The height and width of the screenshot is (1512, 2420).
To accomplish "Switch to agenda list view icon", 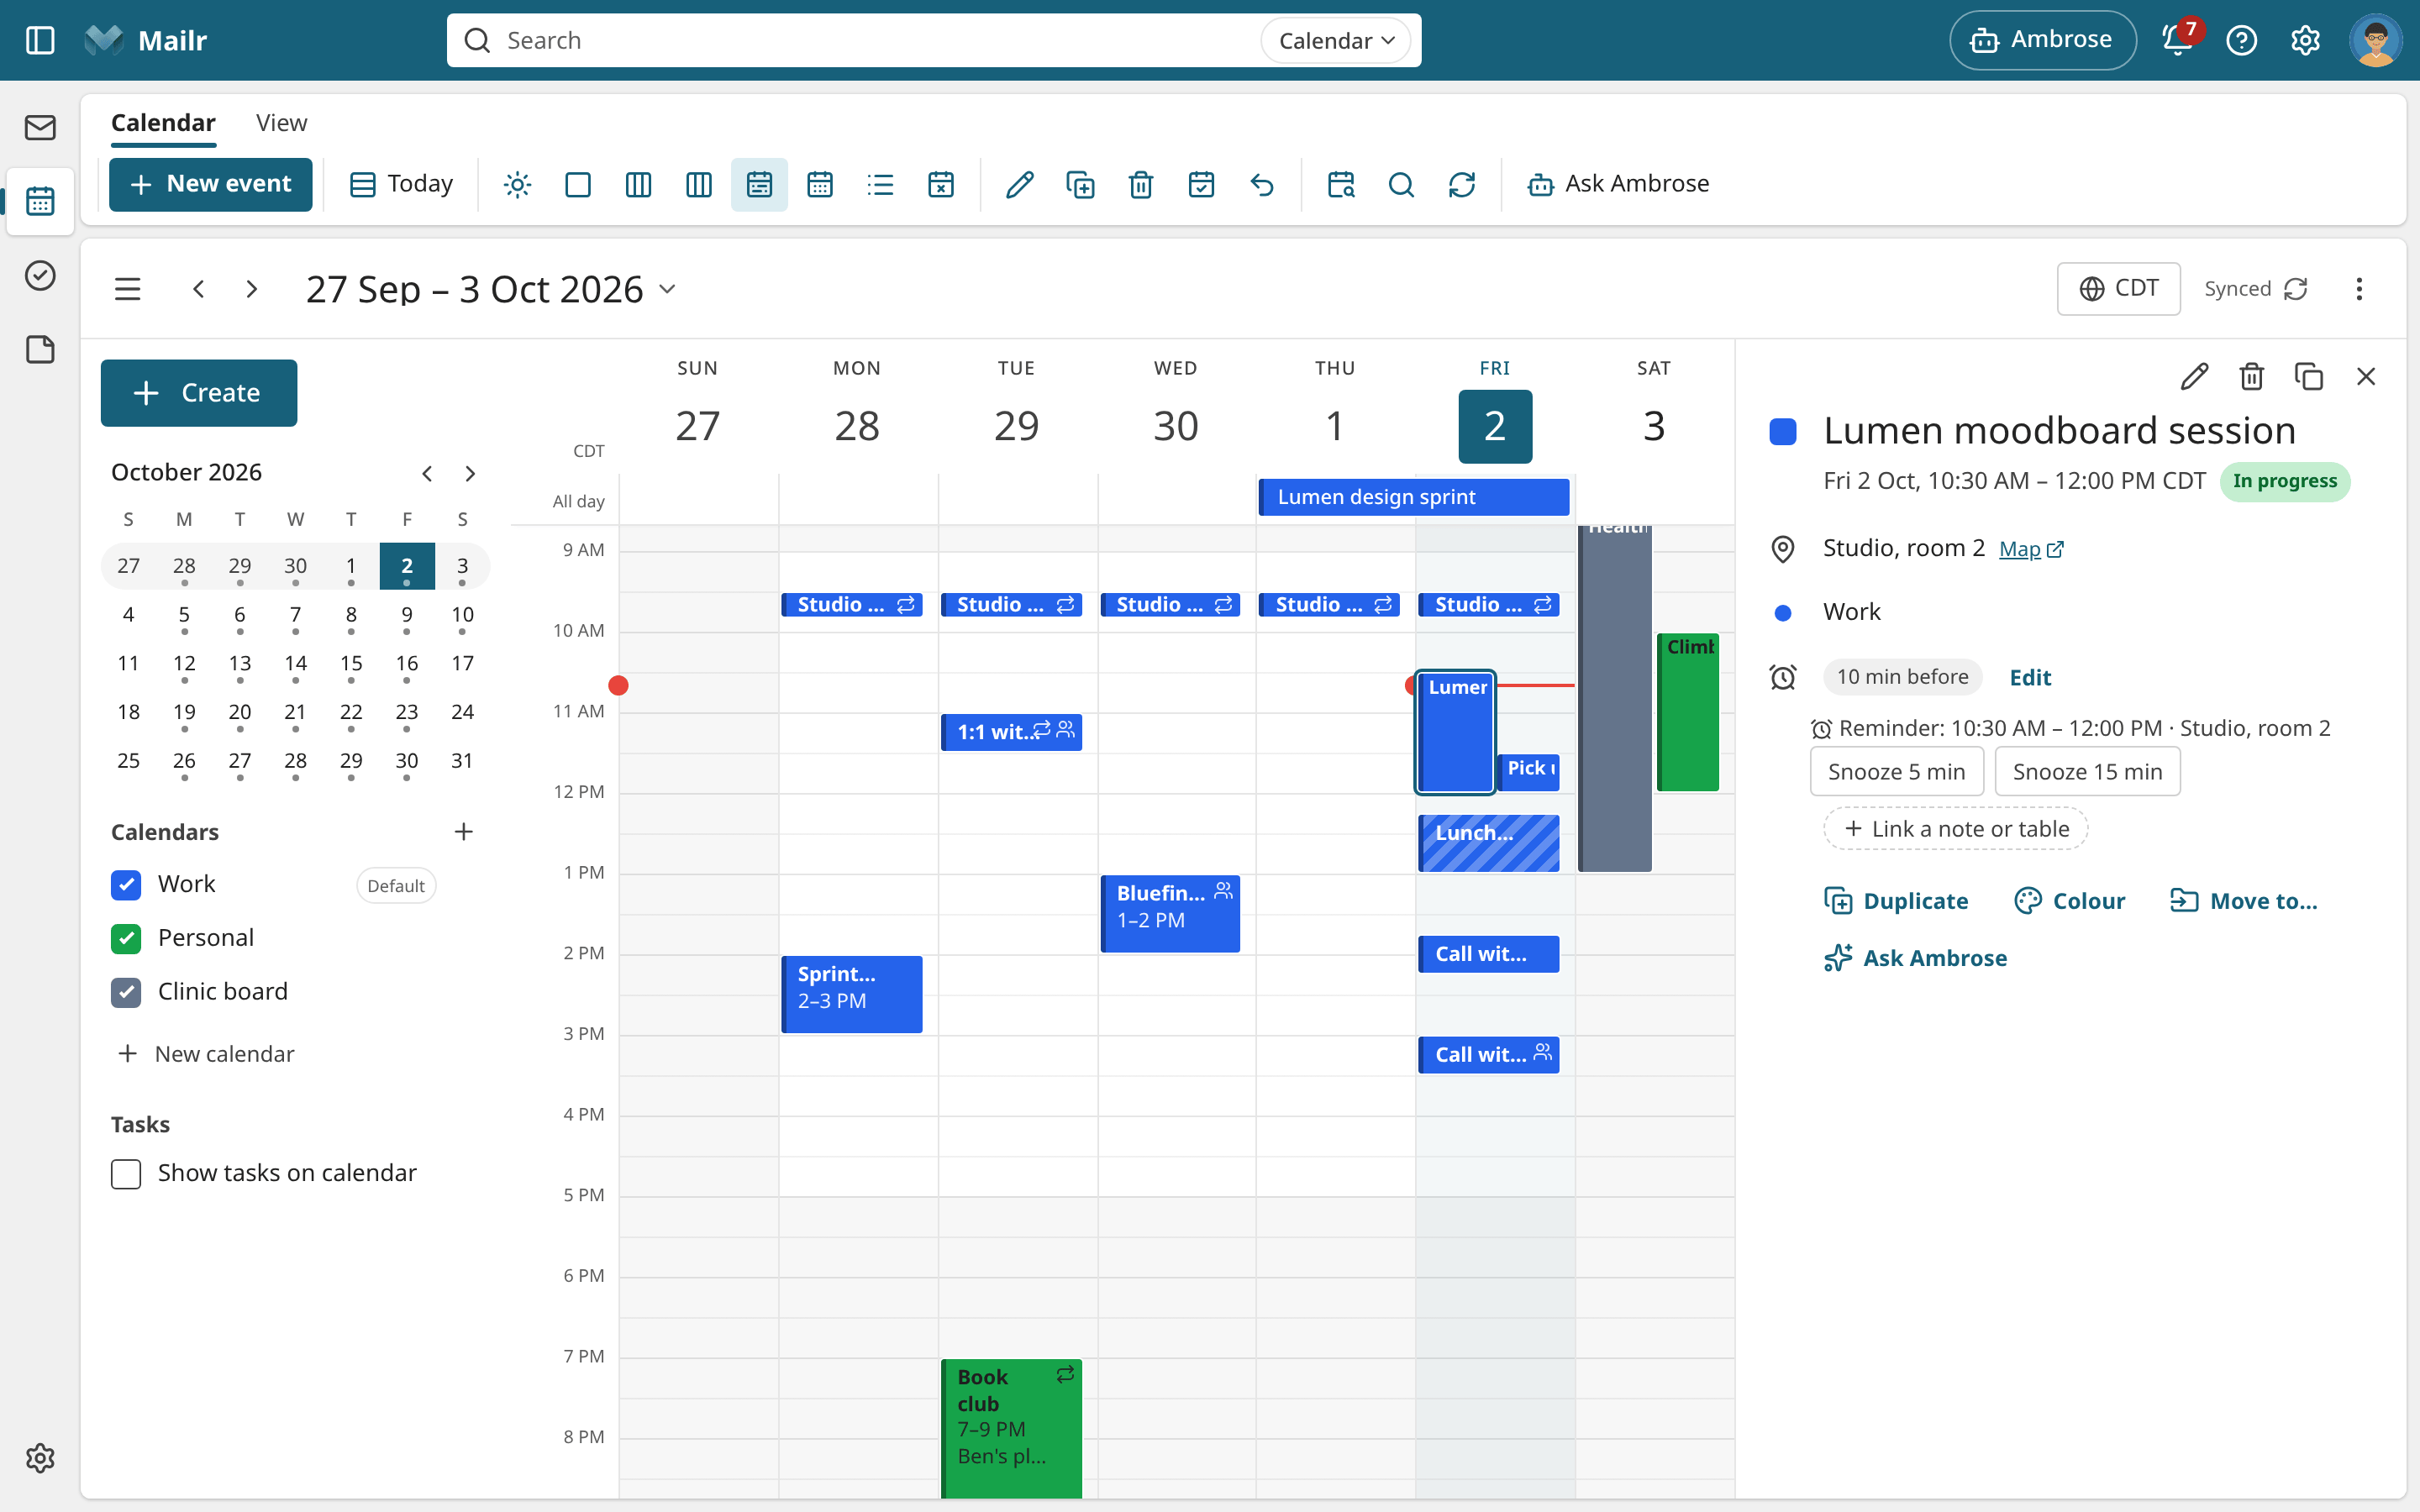I will coord(880,184).
